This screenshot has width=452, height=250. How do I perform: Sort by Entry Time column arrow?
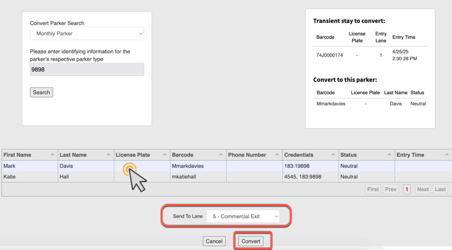pos(447,155)
